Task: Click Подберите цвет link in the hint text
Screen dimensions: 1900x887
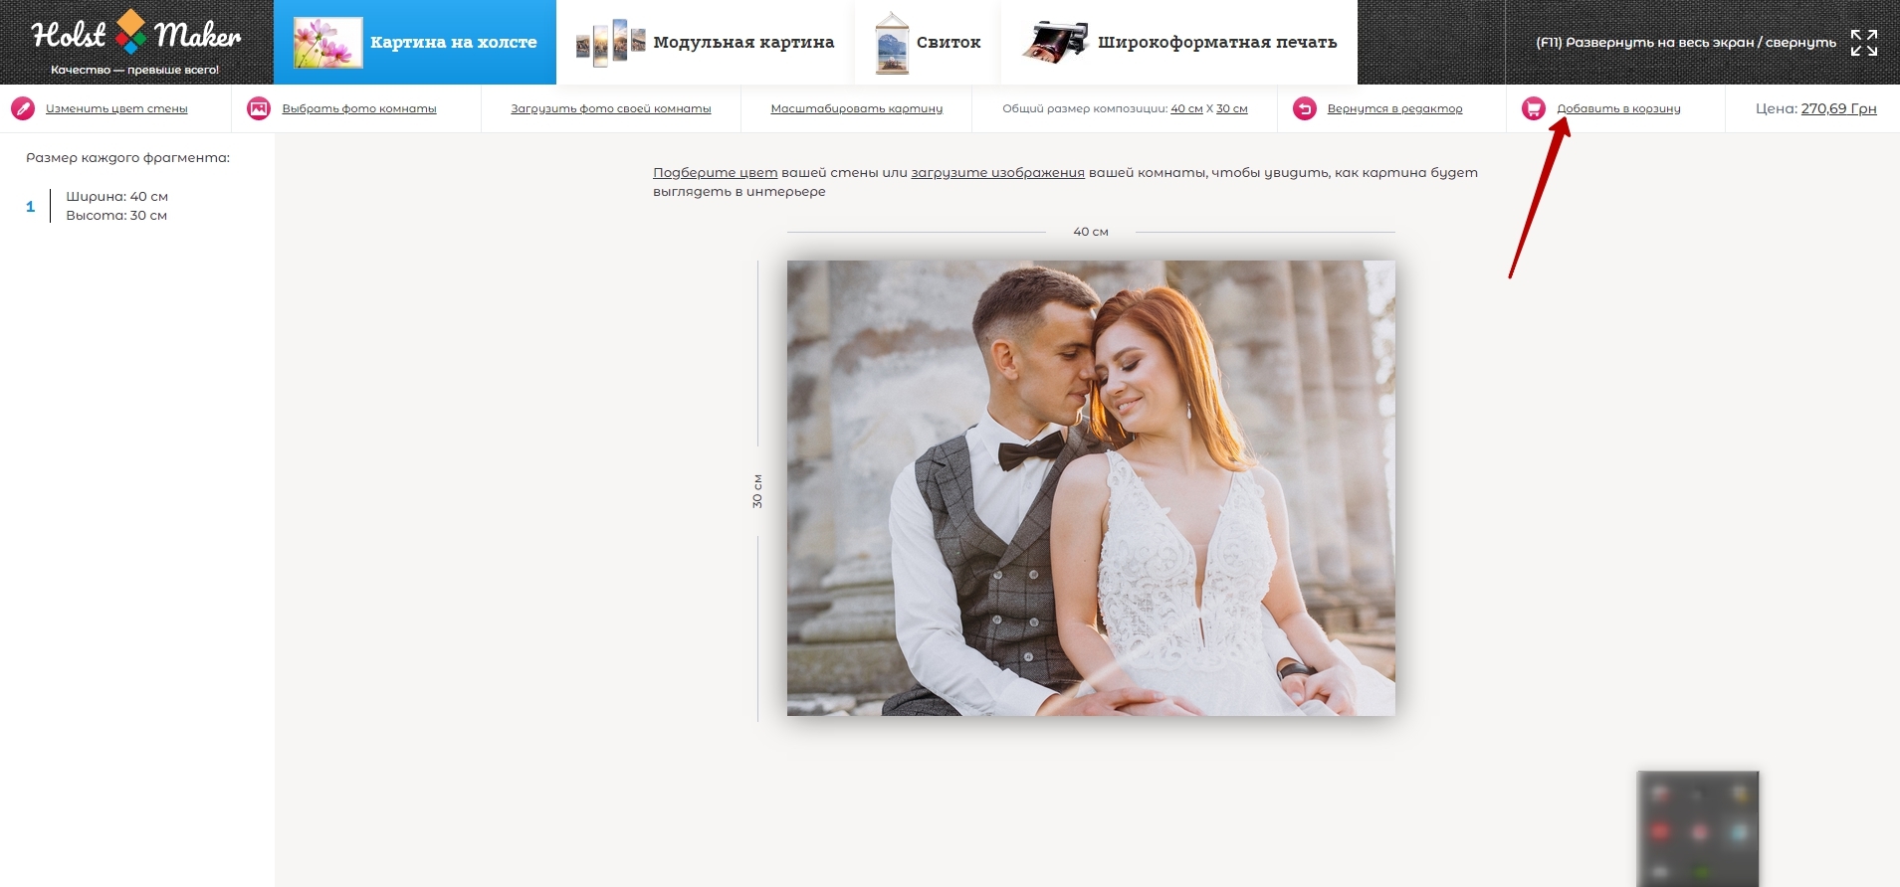Action: coord(715,173)
